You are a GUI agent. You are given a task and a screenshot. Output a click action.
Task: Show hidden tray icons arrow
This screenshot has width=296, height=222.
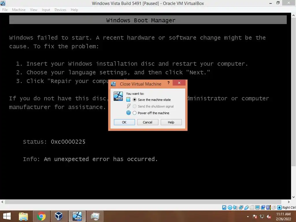click(248, 217)
